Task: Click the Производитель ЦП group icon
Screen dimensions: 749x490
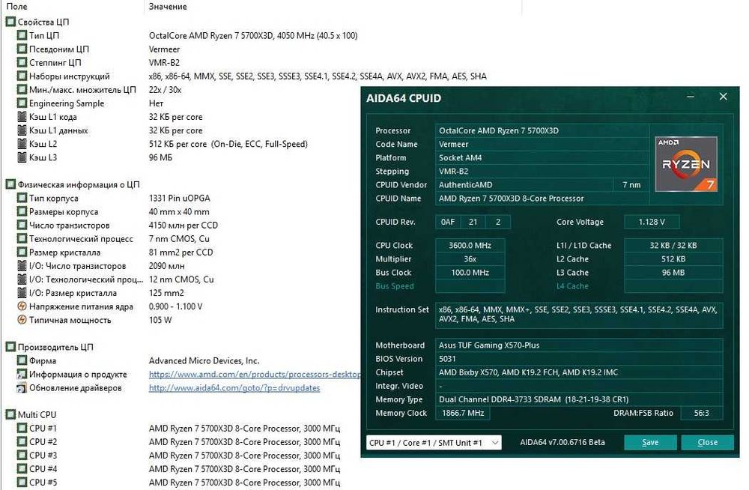Action: (x=10, y=347)
